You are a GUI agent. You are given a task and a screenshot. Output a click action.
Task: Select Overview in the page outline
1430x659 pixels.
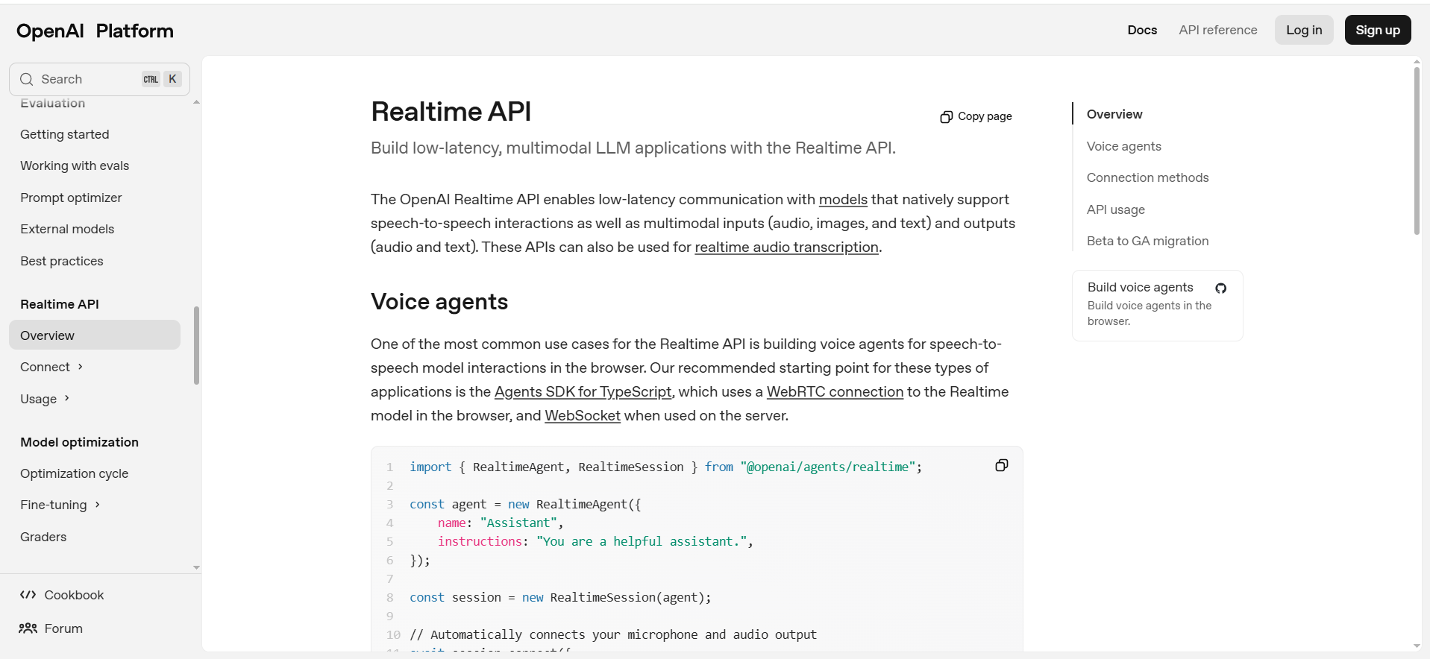coord(1114,114)
